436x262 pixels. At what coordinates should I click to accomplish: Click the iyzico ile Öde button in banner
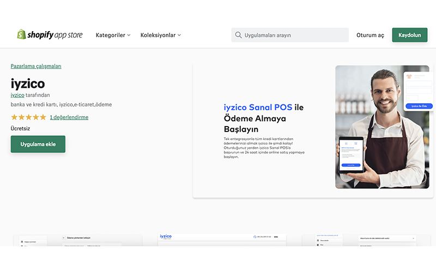pyautogui.click(x=419, y=106)
